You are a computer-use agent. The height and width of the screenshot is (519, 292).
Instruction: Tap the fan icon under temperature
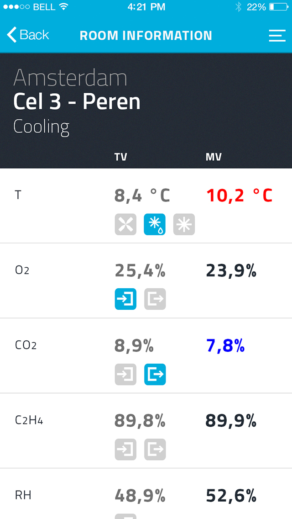(125, 224)
